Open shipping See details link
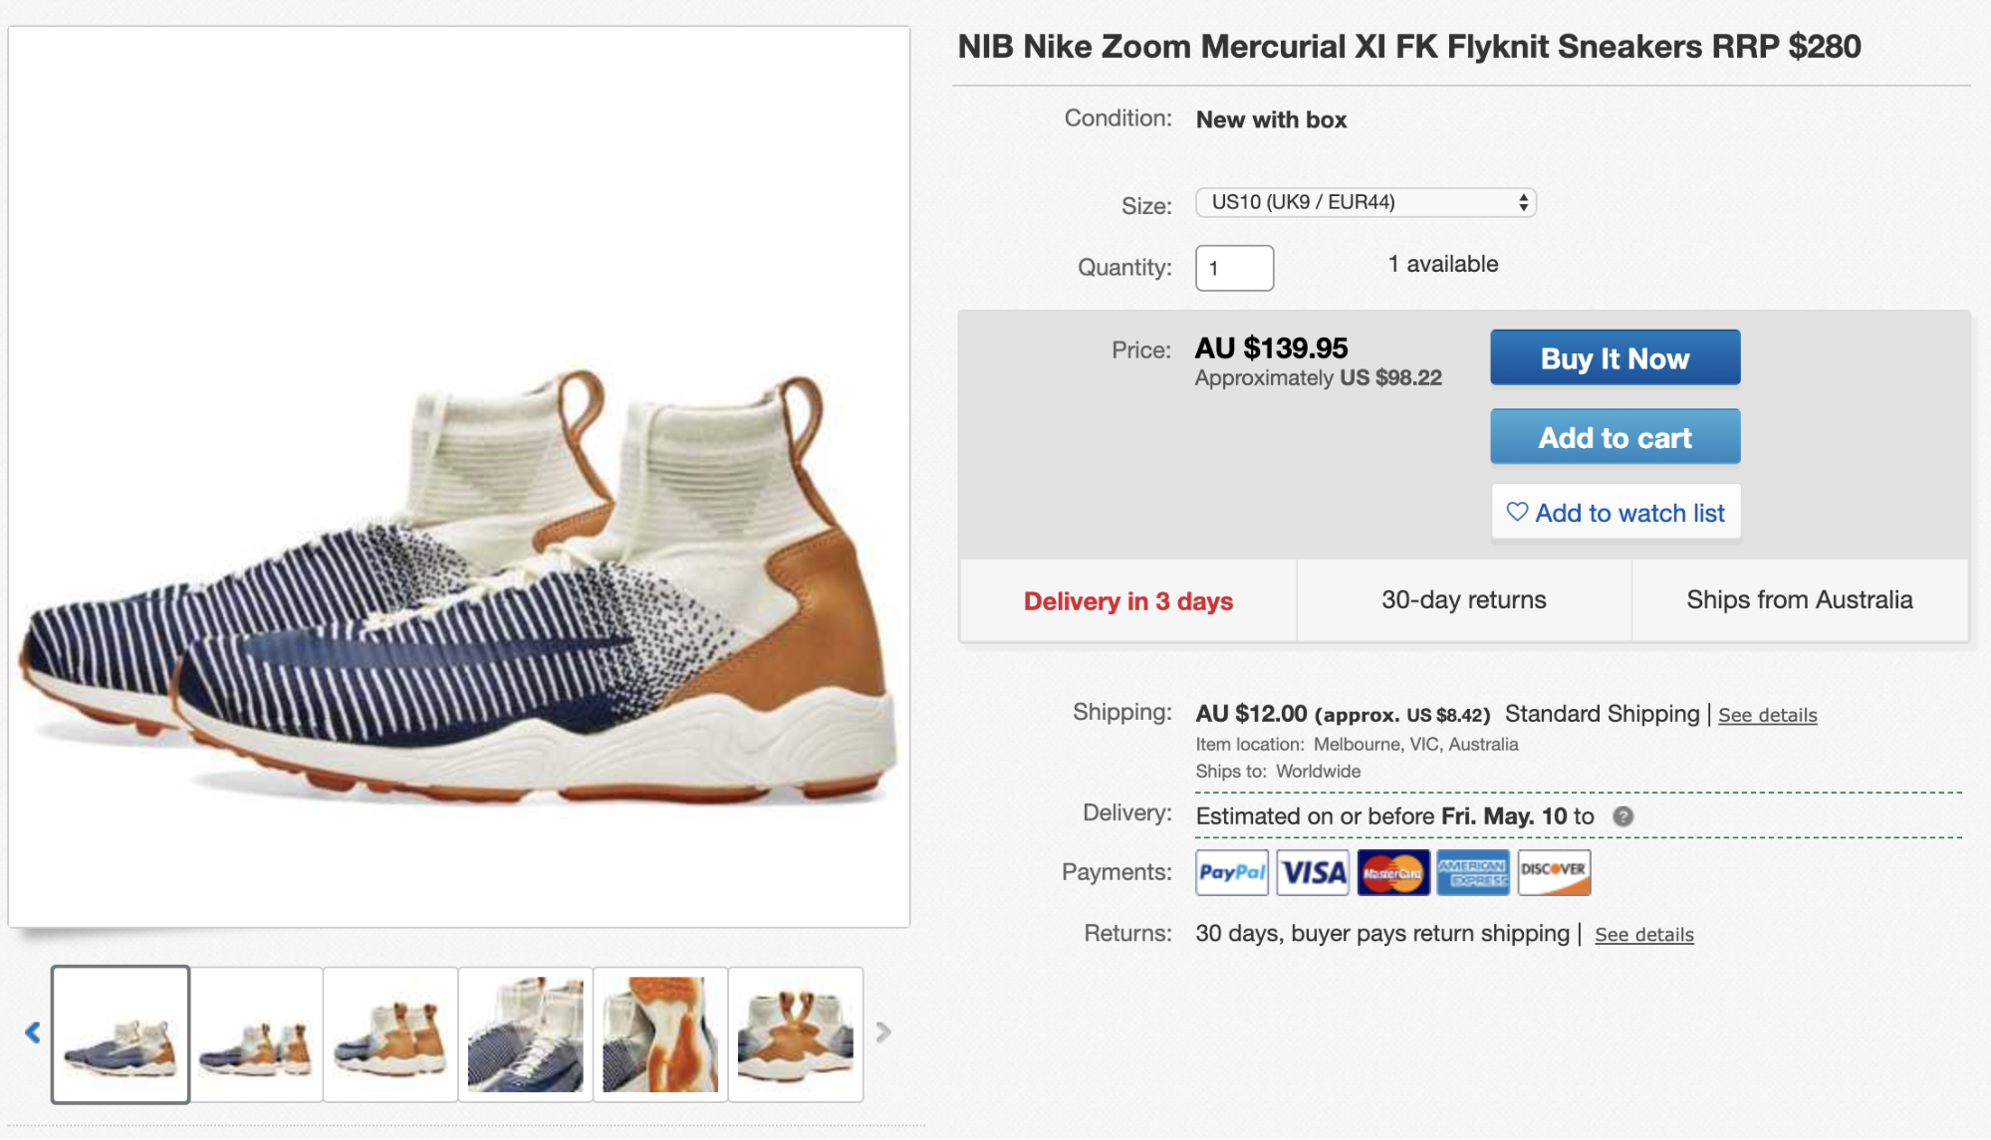 (1767, 715)
